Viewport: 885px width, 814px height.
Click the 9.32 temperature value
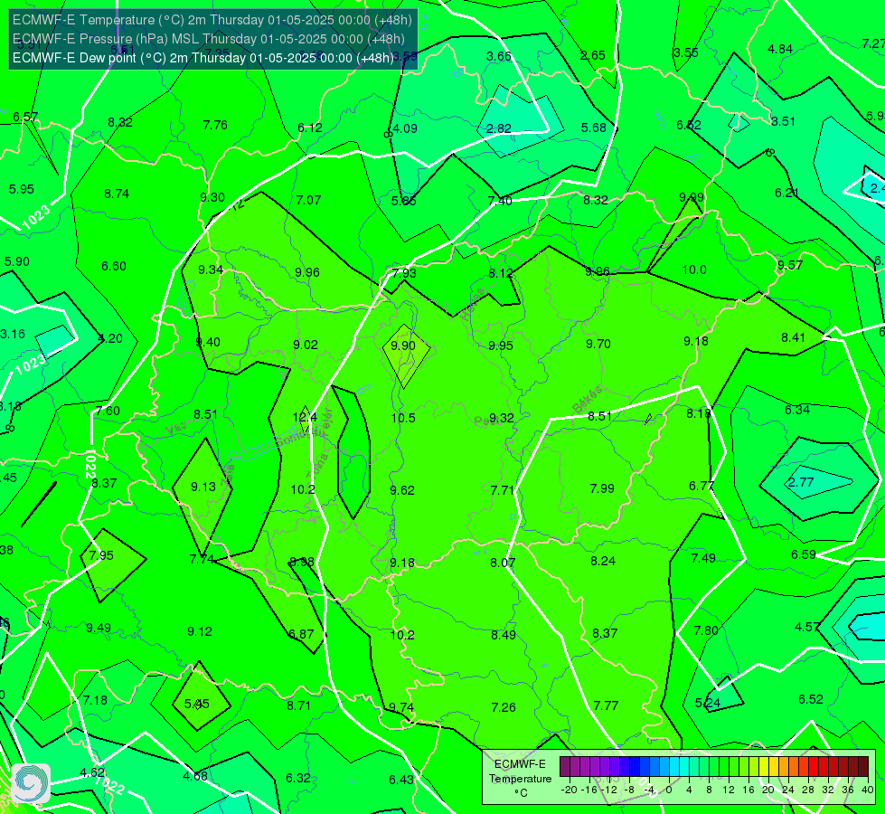point(501,418)
